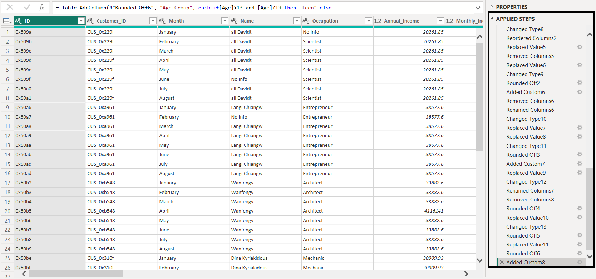Image resolution: width=596 pixels, height=279 pixels.
Task: Select the Added Custom8 step
Action: [x=526, y=263]
